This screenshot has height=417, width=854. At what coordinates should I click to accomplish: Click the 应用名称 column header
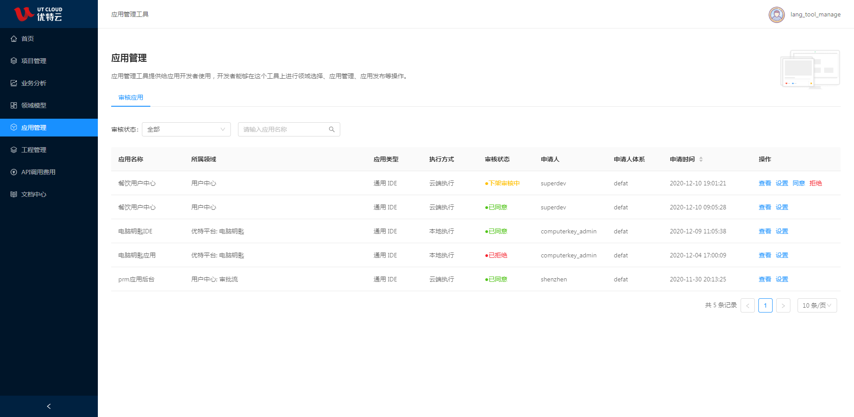click(x=131, y=159)
